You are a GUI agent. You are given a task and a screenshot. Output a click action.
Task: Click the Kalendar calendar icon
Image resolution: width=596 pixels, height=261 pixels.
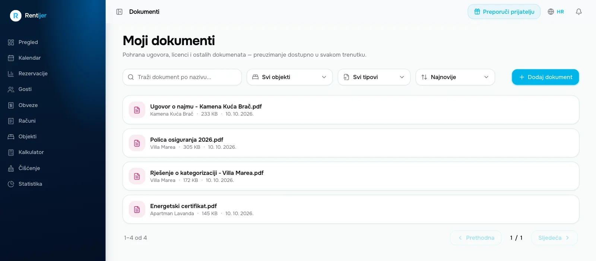pos(11,58)
